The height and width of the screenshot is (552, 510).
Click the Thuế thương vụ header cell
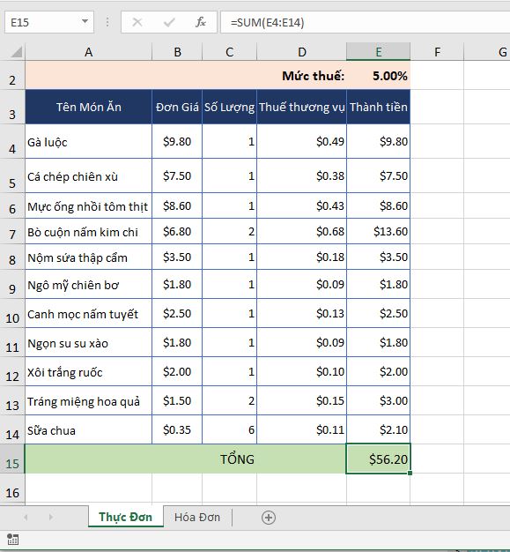(x=302, y=107)
